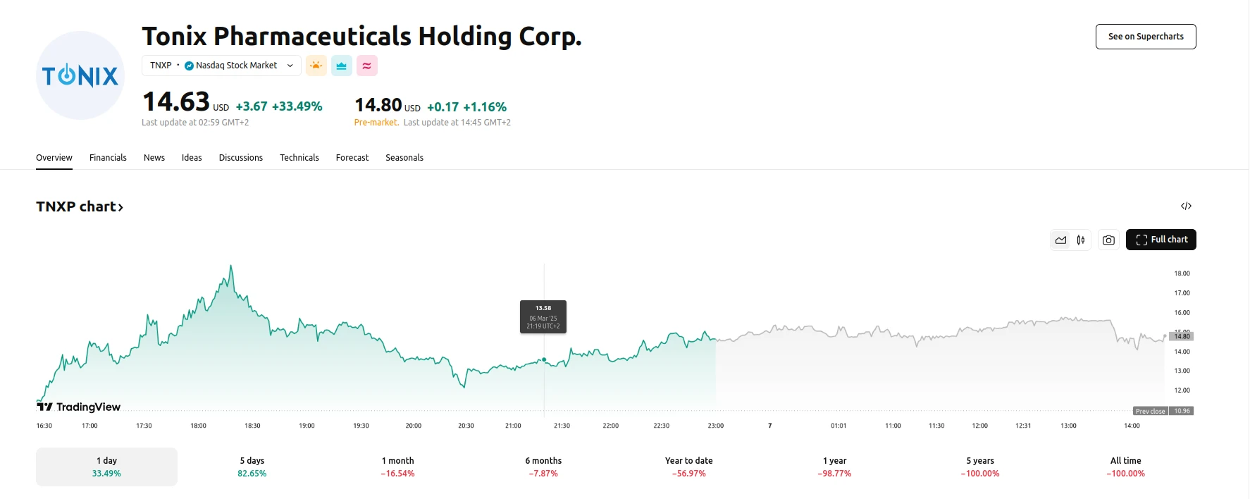Select the line chart style icon
1250x499 pixels.
1060,240
